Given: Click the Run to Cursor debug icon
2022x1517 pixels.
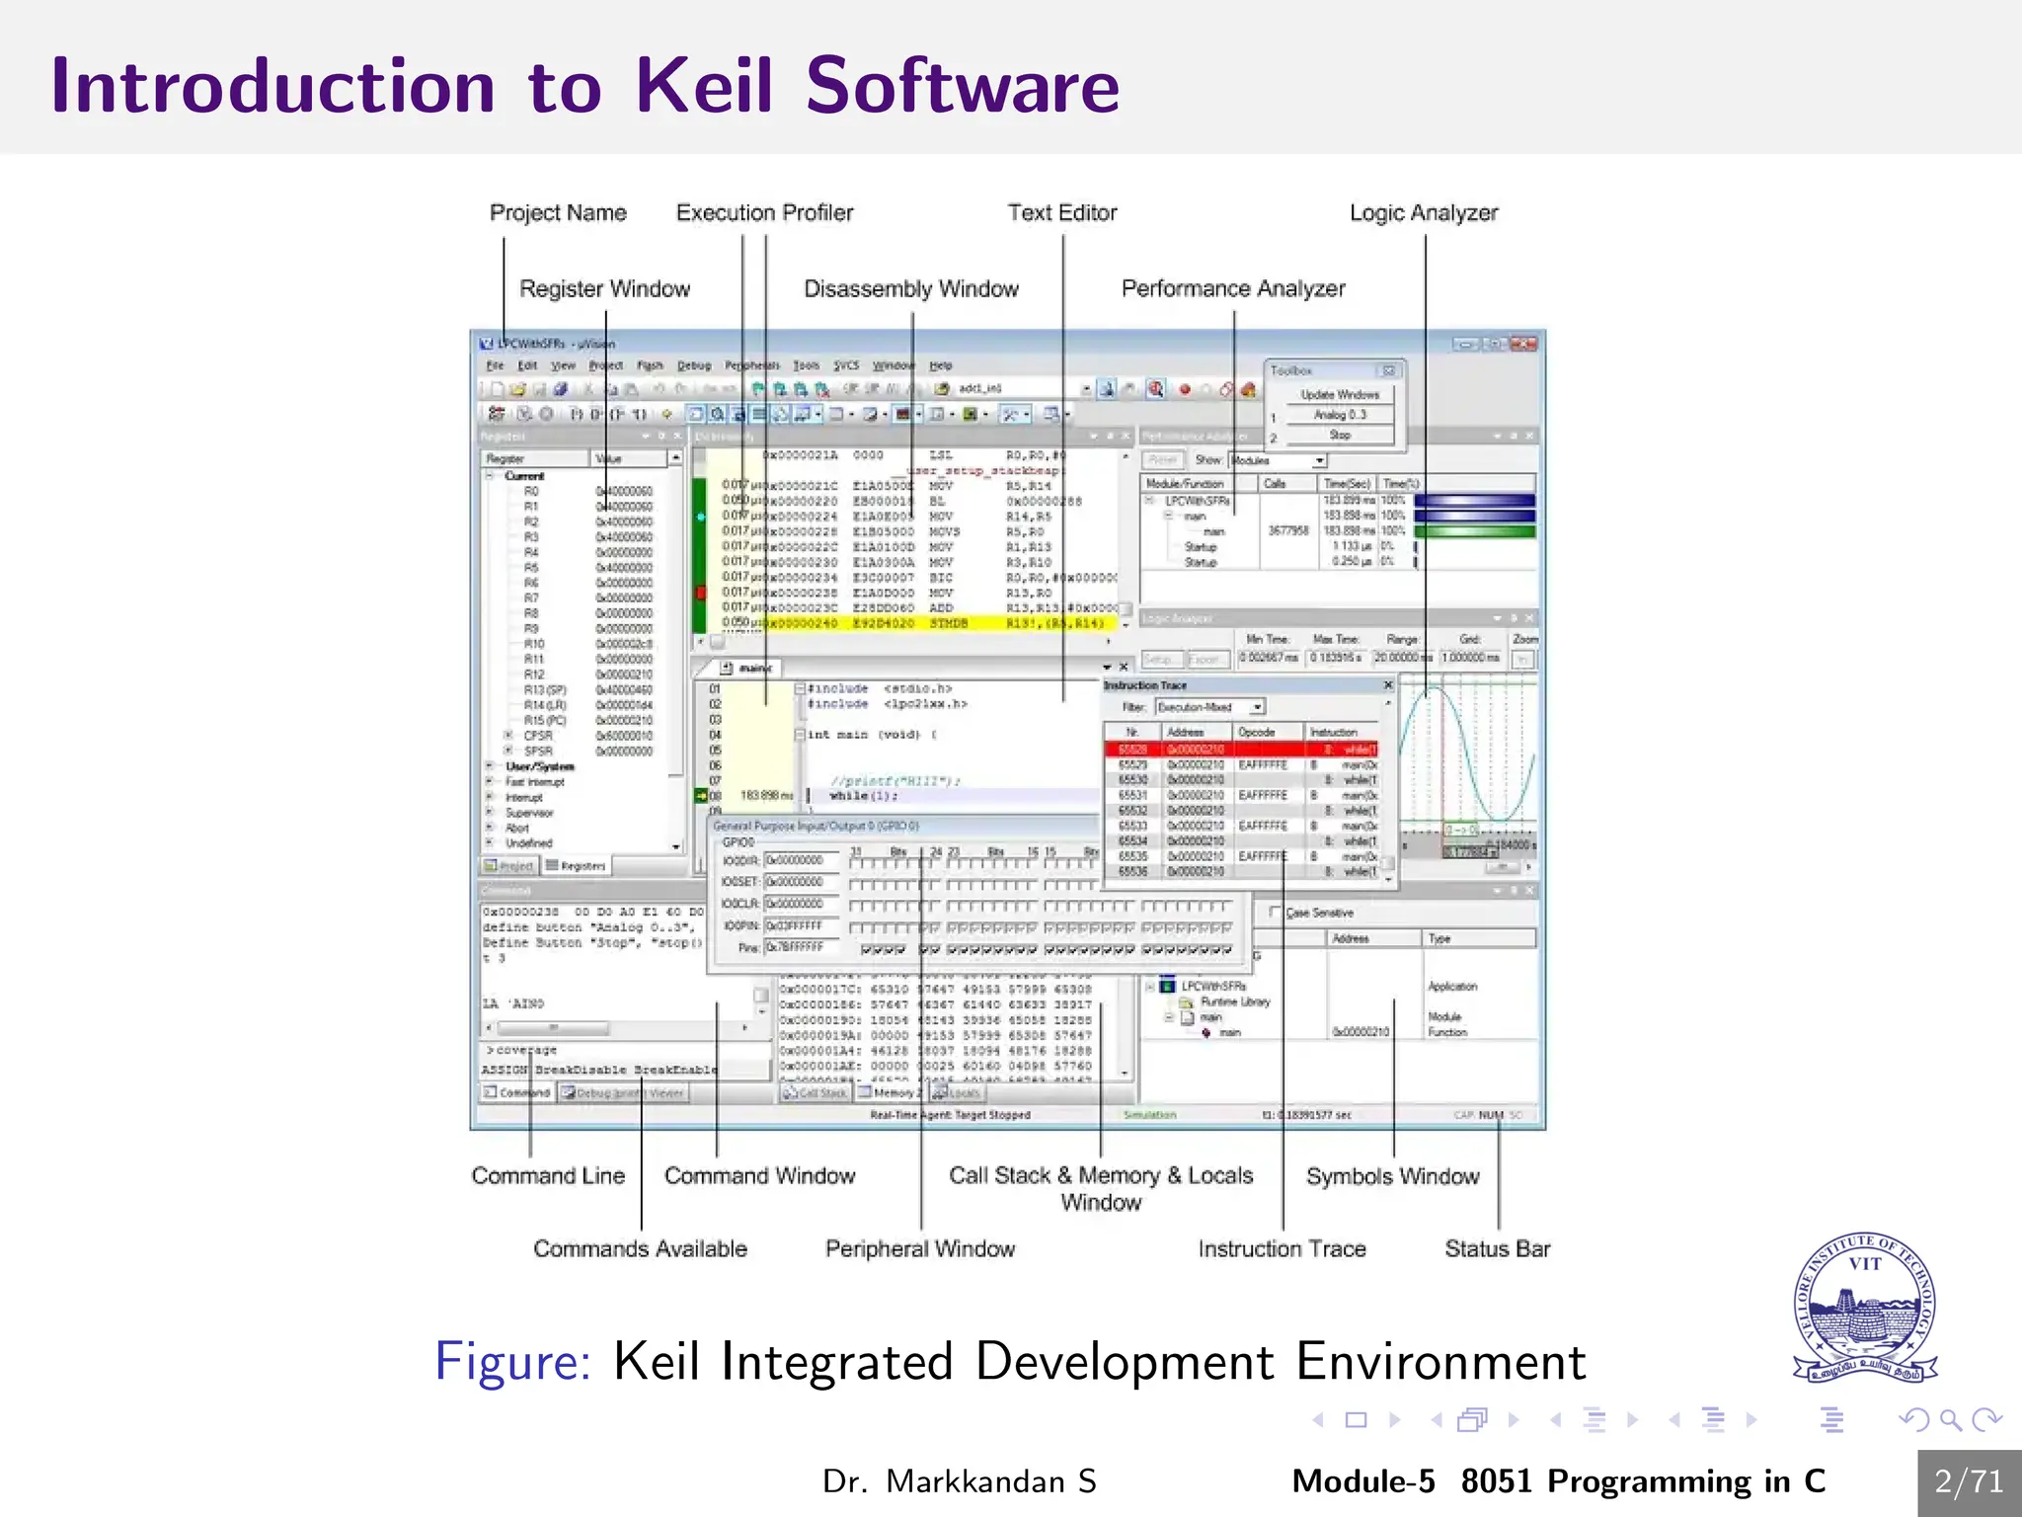Looking at the screenshot, I should coord(638,414).
